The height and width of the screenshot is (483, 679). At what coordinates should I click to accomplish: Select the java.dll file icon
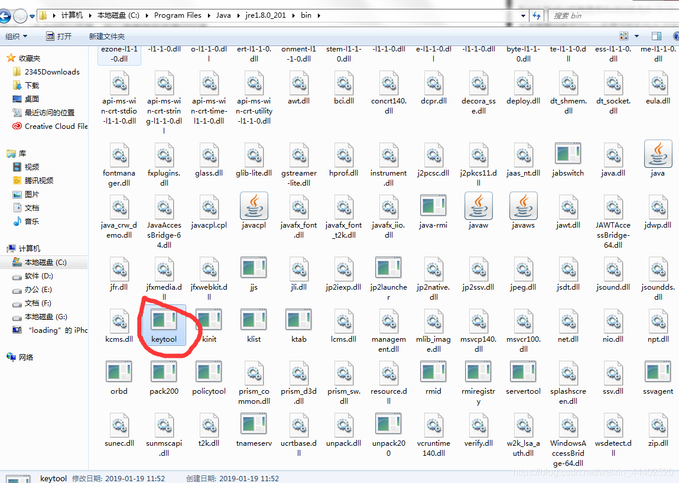pos(613,155)
